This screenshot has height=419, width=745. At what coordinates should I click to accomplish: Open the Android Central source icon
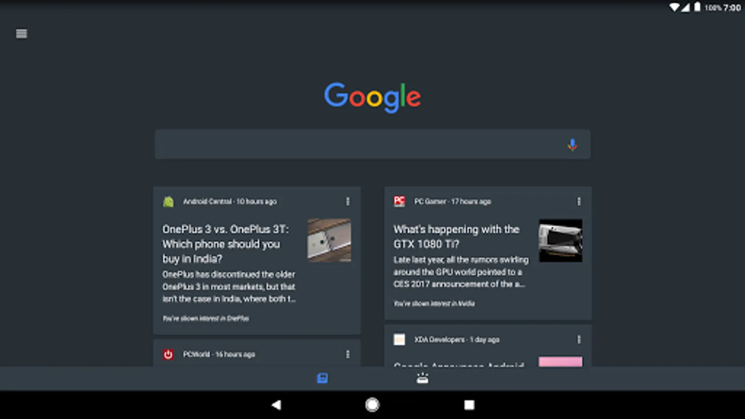click(x=168, y=202)
